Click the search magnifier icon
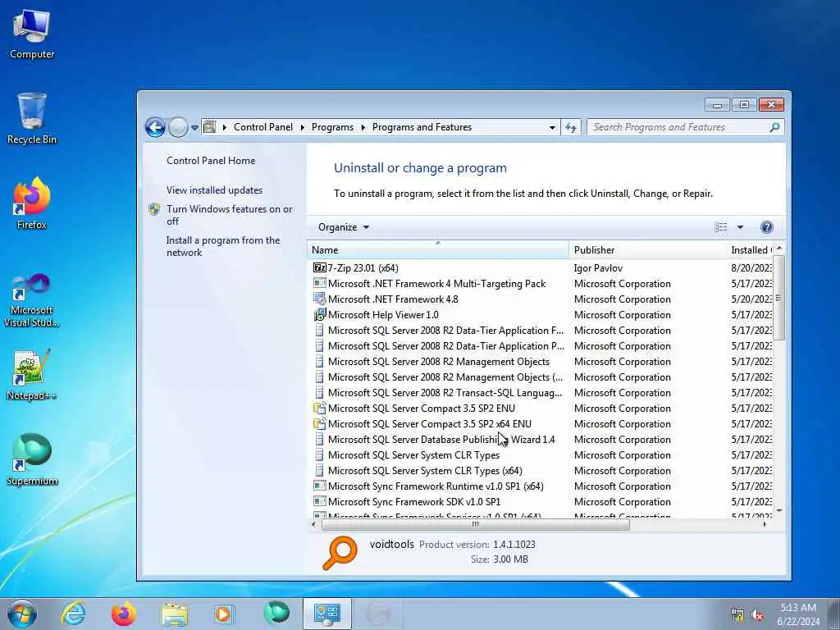Viewport: 840px width, 630px height. pos(774,127)
